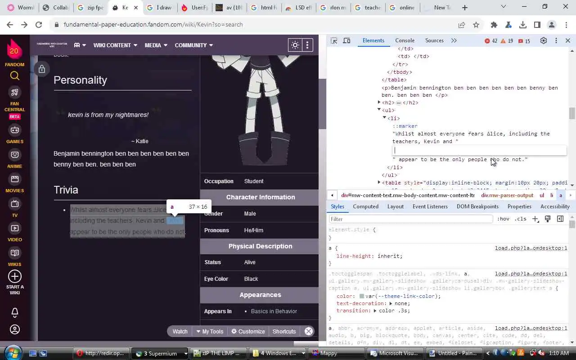Open the Community dropdown menu

(193, 45)
